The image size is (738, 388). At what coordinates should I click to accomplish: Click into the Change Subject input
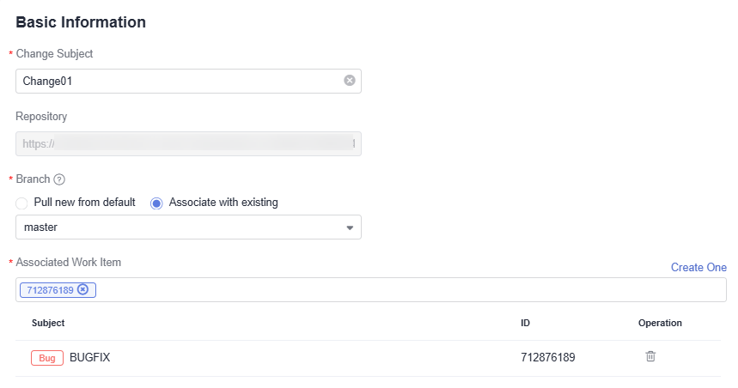(x=172, y=81)
